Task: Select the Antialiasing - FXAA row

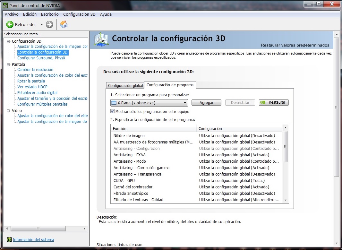Action: pyautogui.click(x=197, y=155)
